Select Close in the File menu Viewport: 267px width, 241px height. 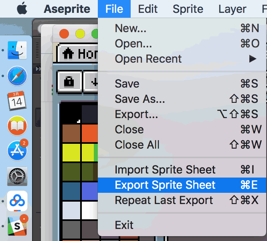(182, 129)
